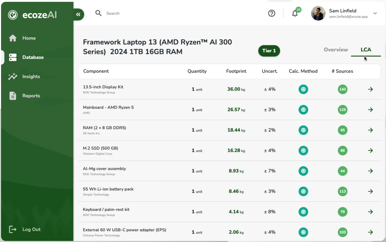Click the ecozeAI logo icon

point(13,15)
